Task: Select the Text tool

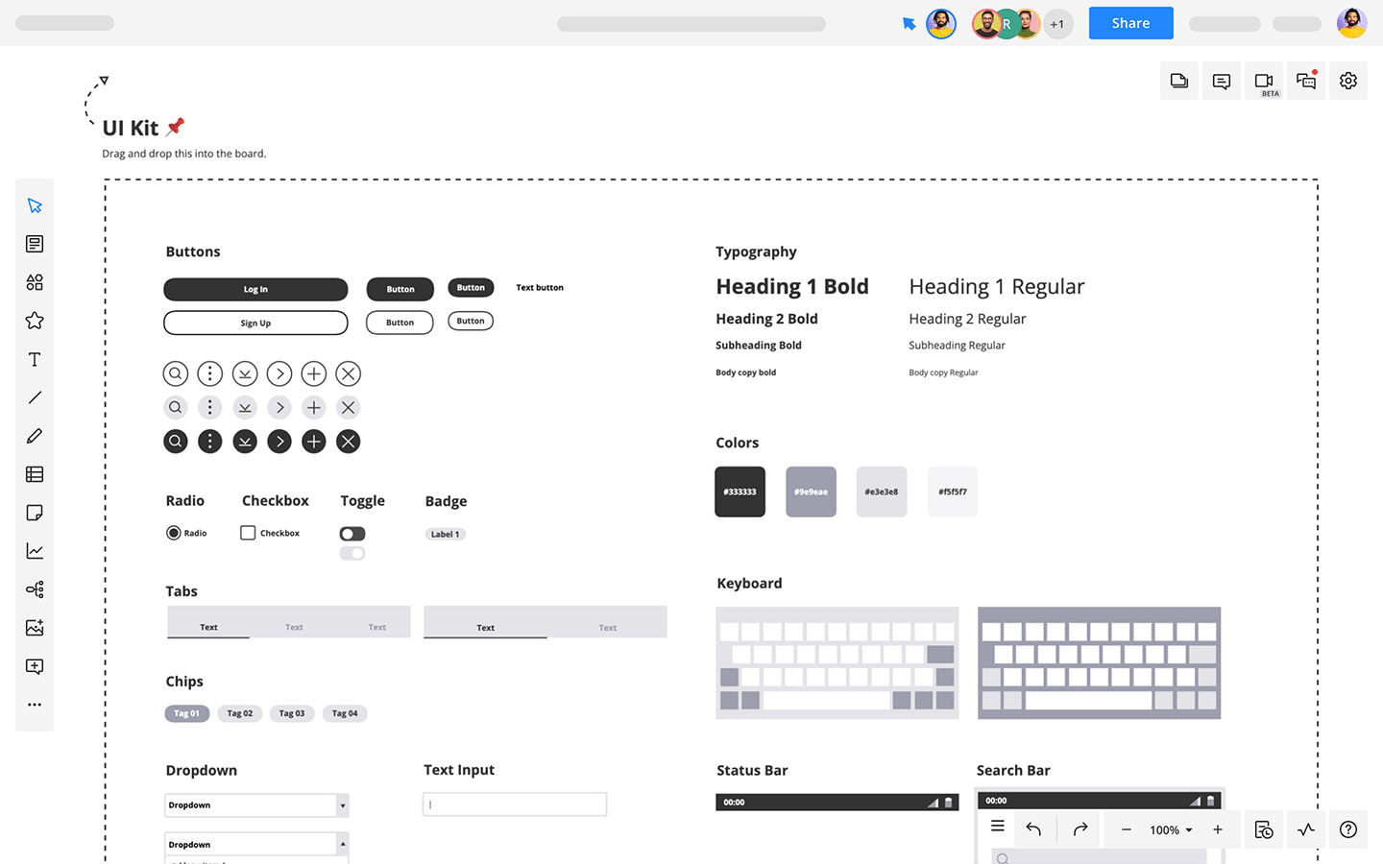Action: tap(35, 359)
